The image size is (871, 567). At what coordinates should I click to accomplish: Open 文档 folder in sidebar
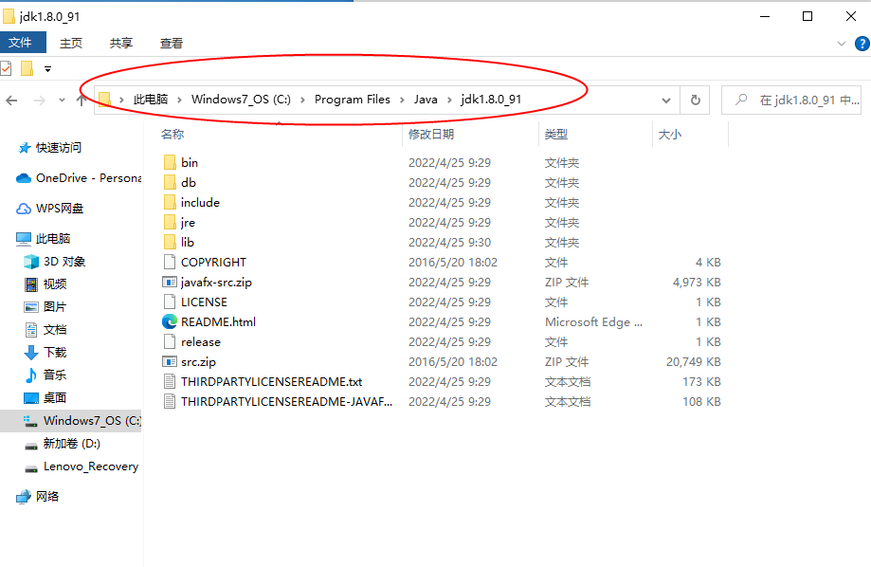point(45,330)
